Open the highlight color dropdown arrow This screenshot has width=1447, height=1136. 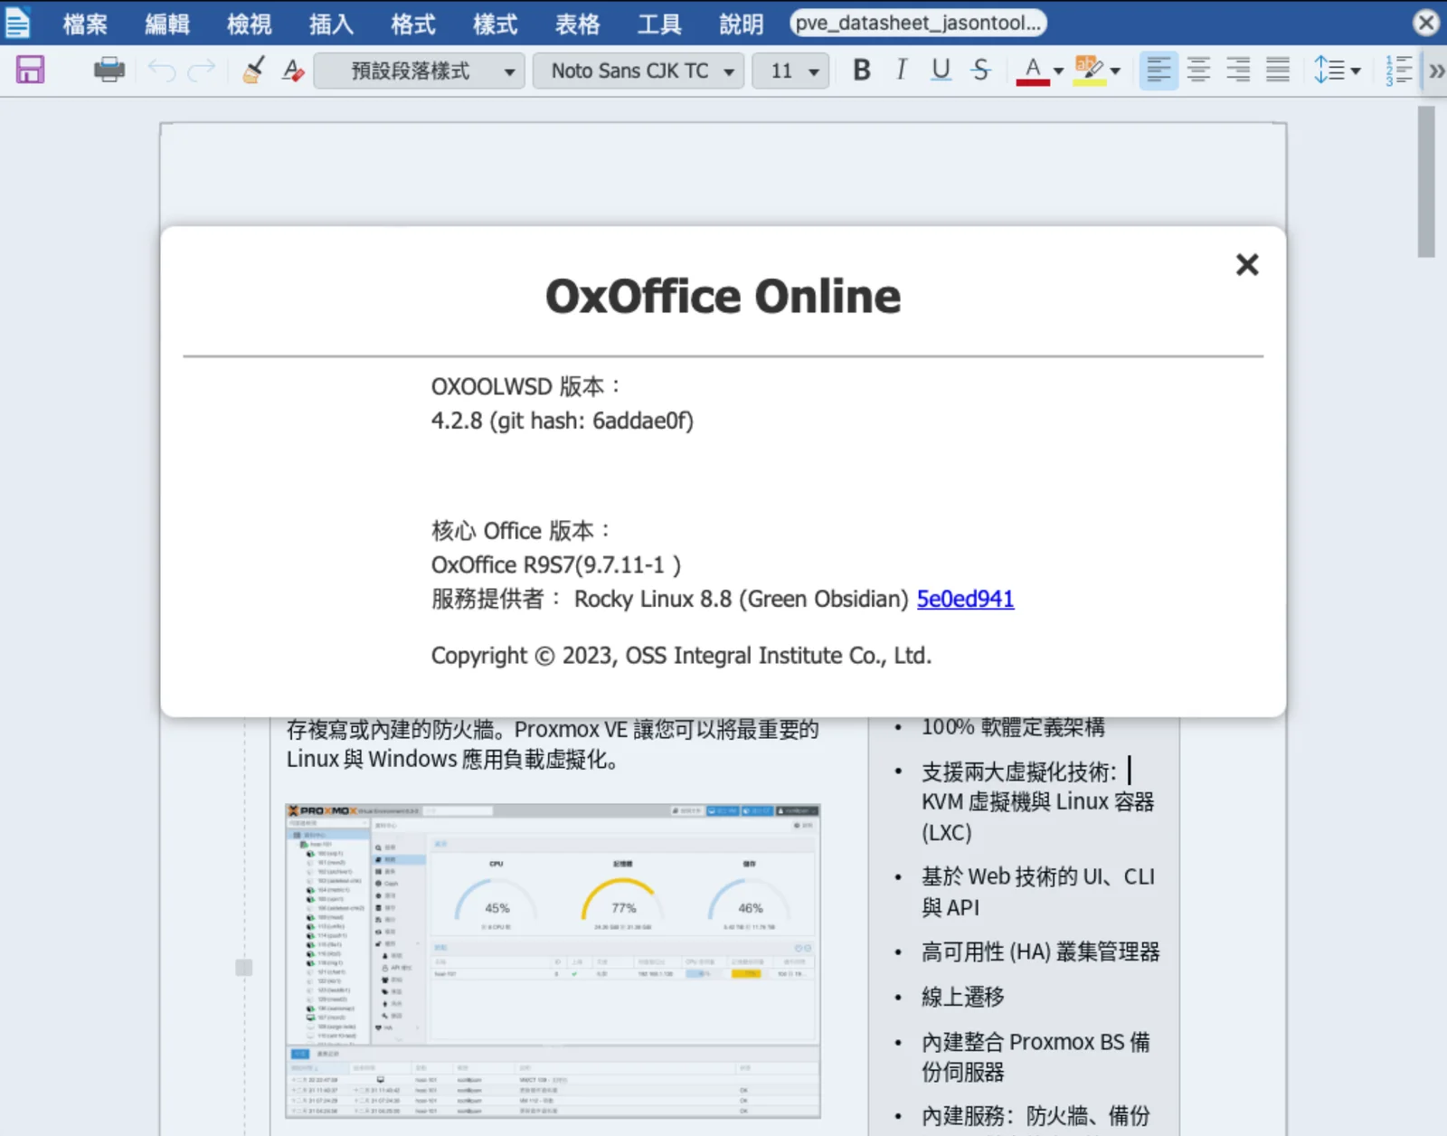tap(1115, 71)
